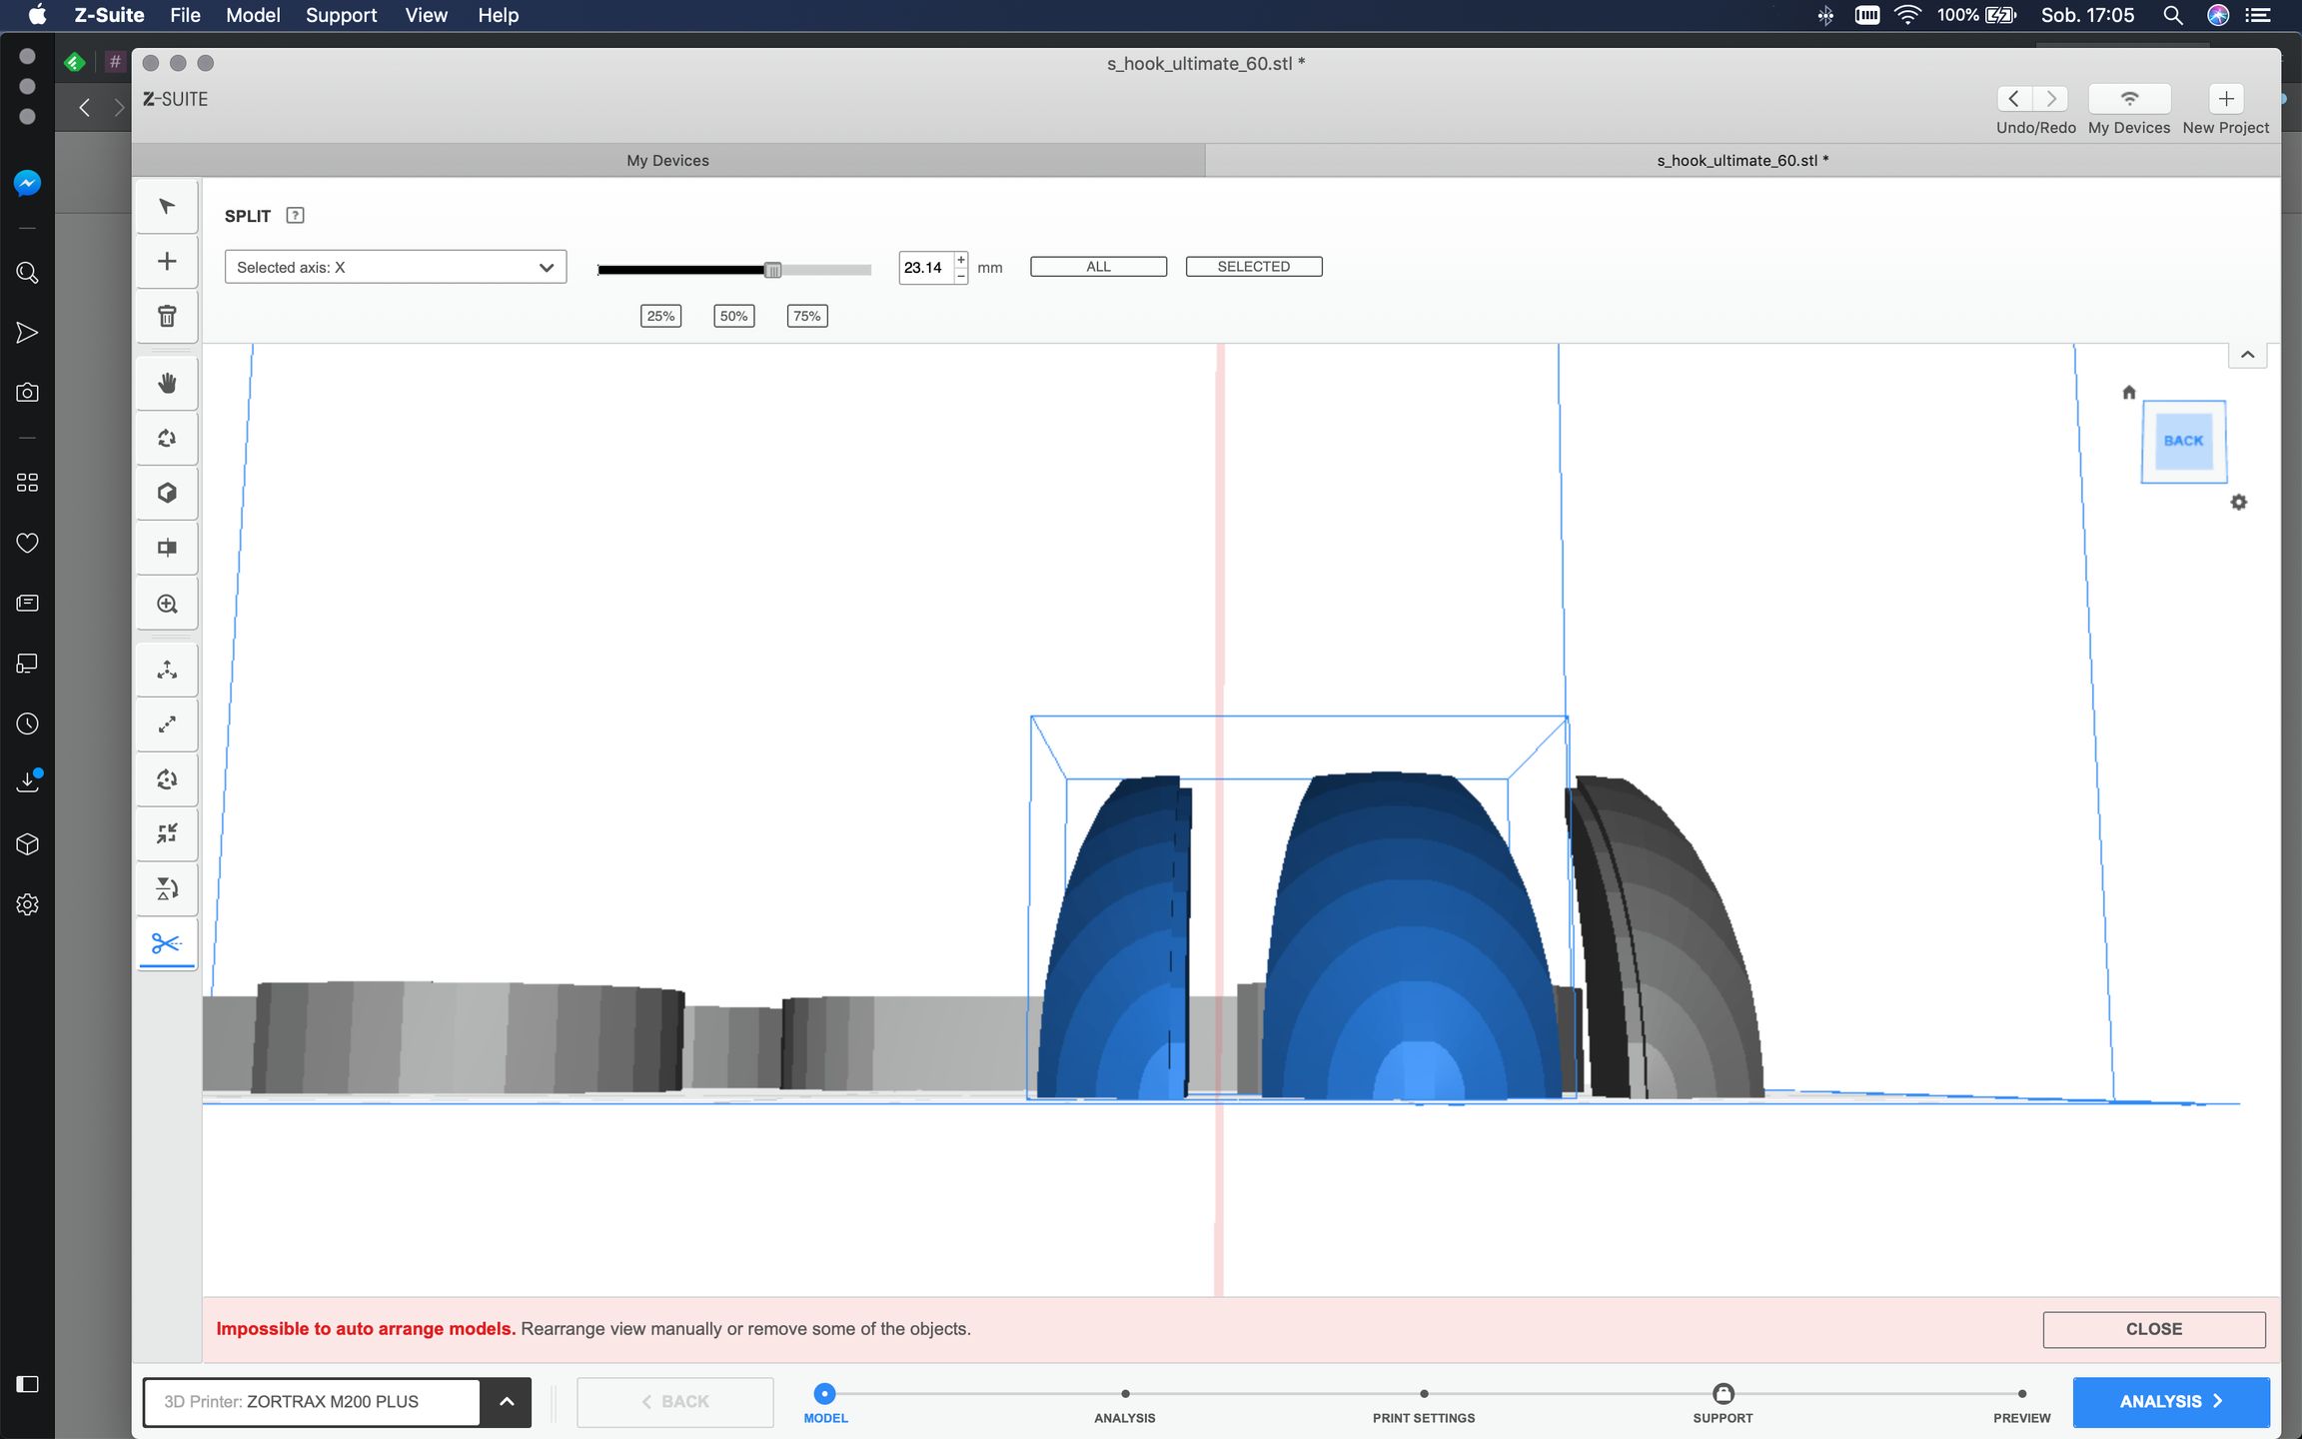
Task: Activate the hand pan tool
Action: click(x=167, y=384)
